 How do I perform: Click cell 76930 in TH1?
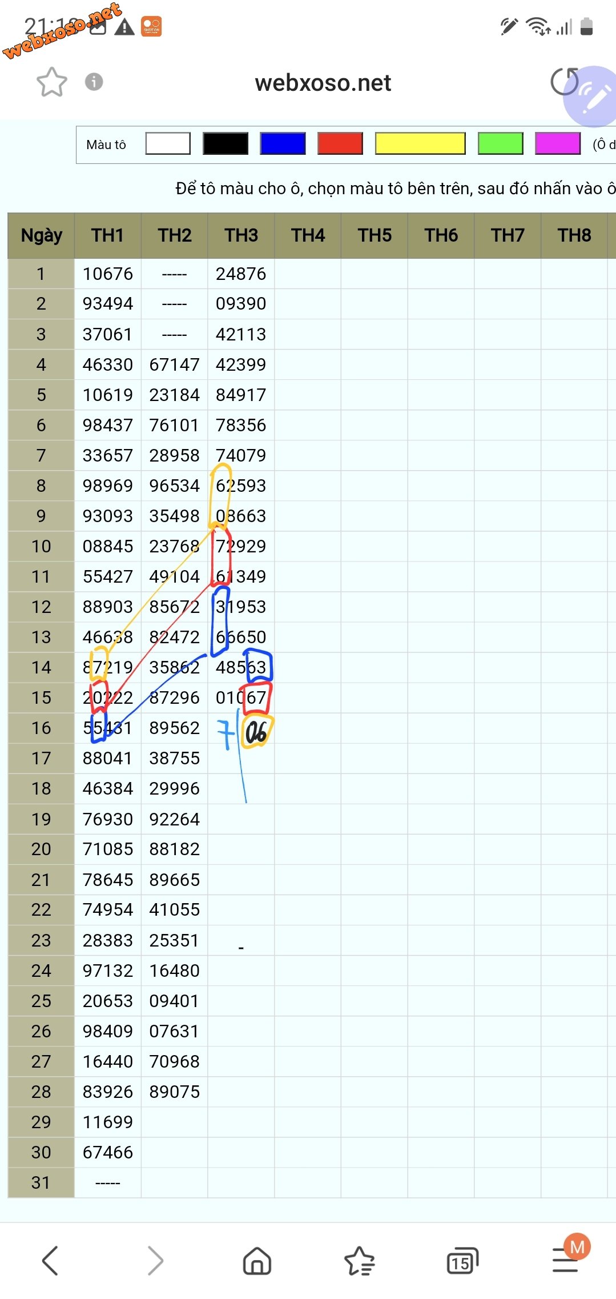tap(108, 819)
